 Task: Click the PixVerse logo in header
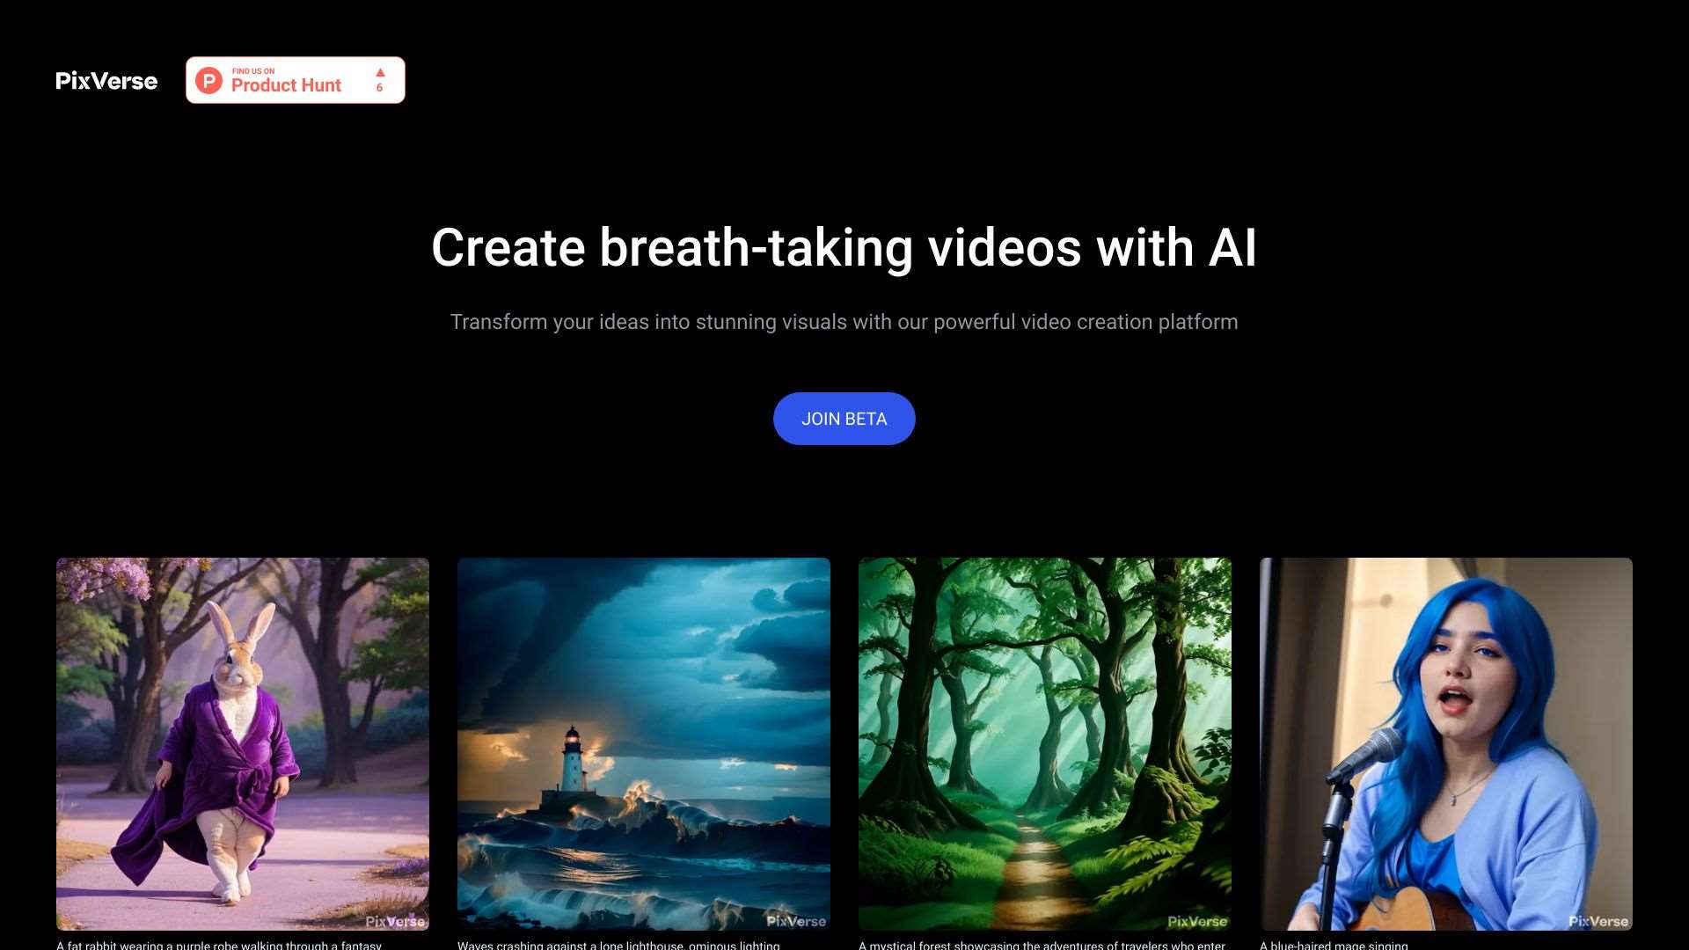tap(106, 81)
